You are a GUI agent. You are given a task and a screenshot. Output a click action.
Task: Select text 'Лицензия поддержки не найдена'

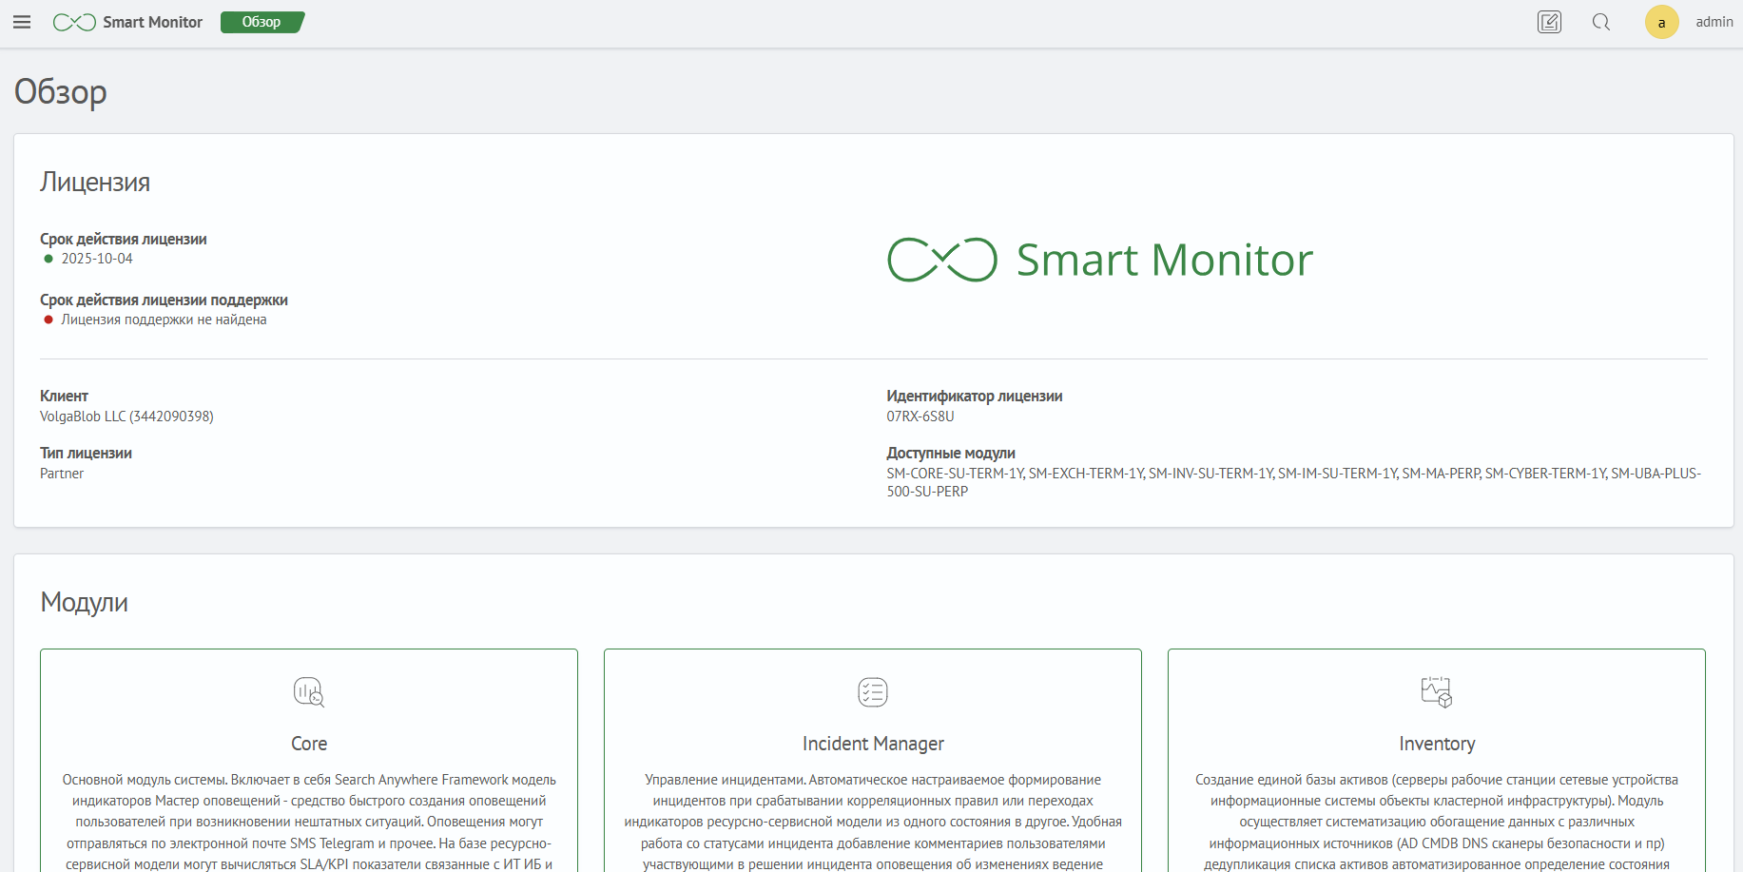coord(164,320)
